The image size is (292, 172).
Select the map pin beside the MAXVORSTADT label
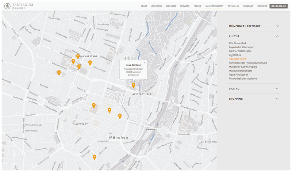tap(78, 56)
